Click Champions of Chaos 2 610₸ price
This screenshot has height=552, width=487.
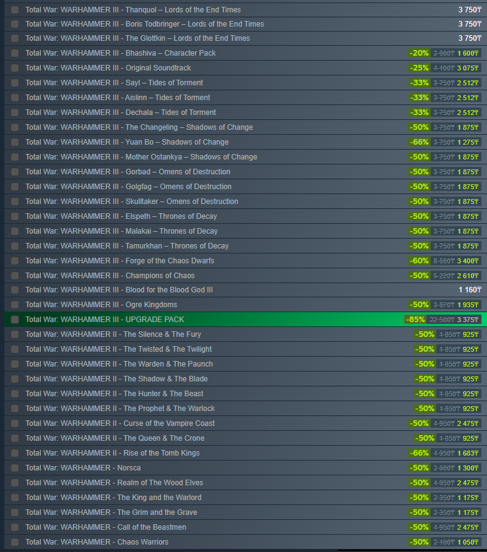tap(468, 276)
